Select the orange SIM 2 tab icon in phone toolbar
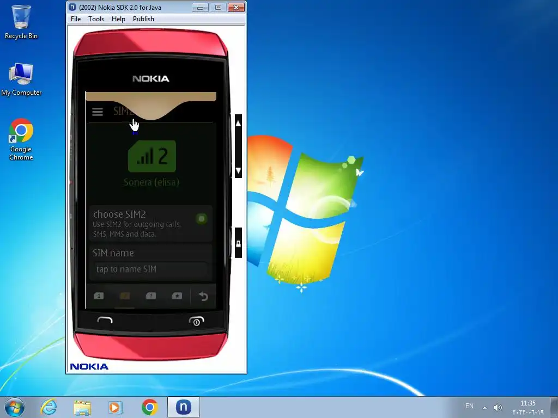Viewport: 558px width, 418px height. [x=125, y=296]
